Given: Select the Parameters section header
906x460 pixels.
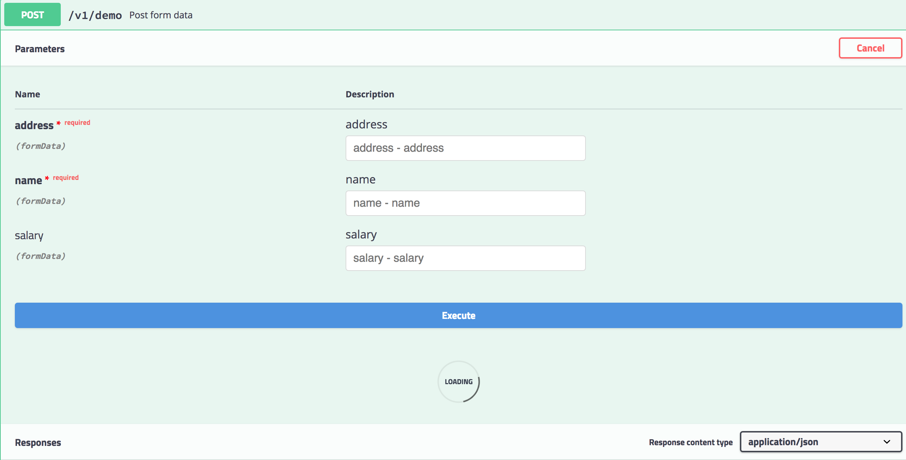Looking at the screenshot, I should pos(40,48).
